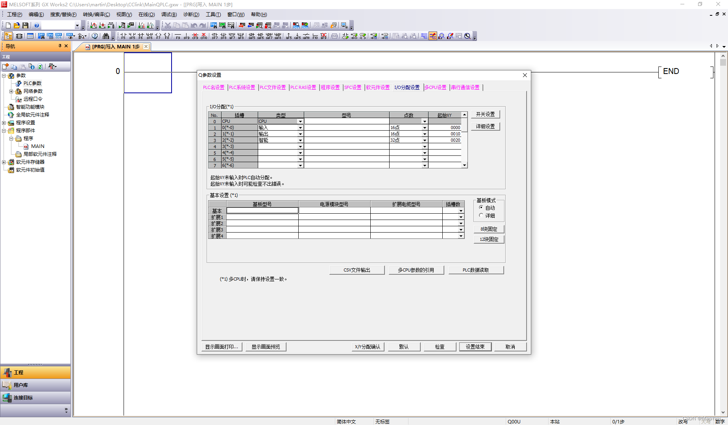This screenshot has height=425, width=728.
Task: Click the aF9 delete line icon
Action: pyautogui.click(x=323, y=36)
